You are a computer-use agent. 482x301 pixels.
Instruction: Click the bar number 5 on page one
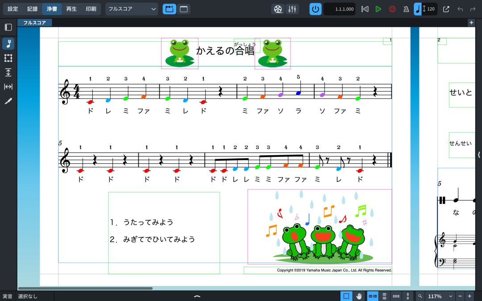60,143
